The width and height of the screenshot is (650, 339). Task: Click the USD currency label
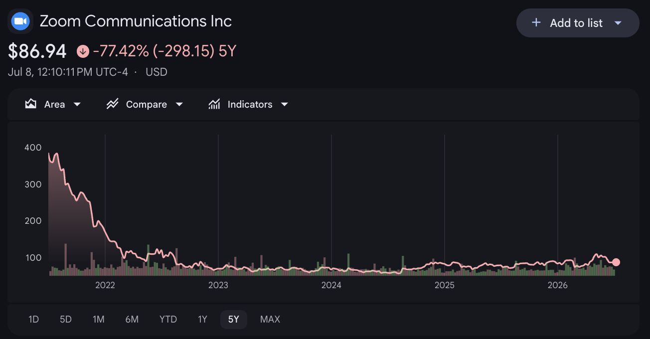click(x=157, y=72)
